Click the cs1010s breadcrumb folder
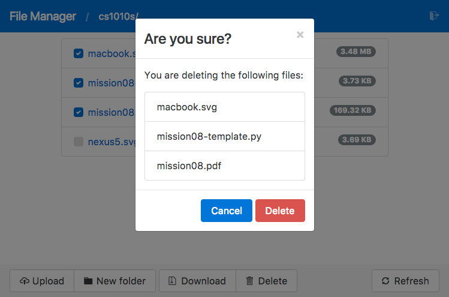 (x=119, y=17)
